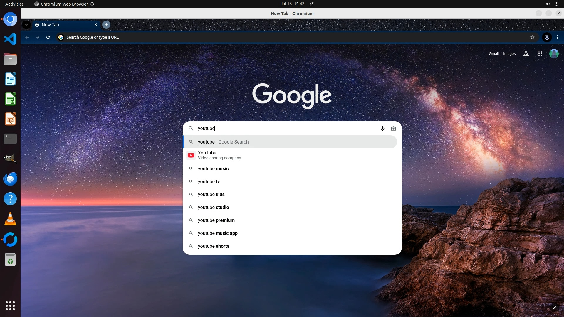Image resolution: width=564 pixels, height=317 pixels.
Task: Open Search Labs flask icon
Action: pyautogui.click(x=526, y=54)
